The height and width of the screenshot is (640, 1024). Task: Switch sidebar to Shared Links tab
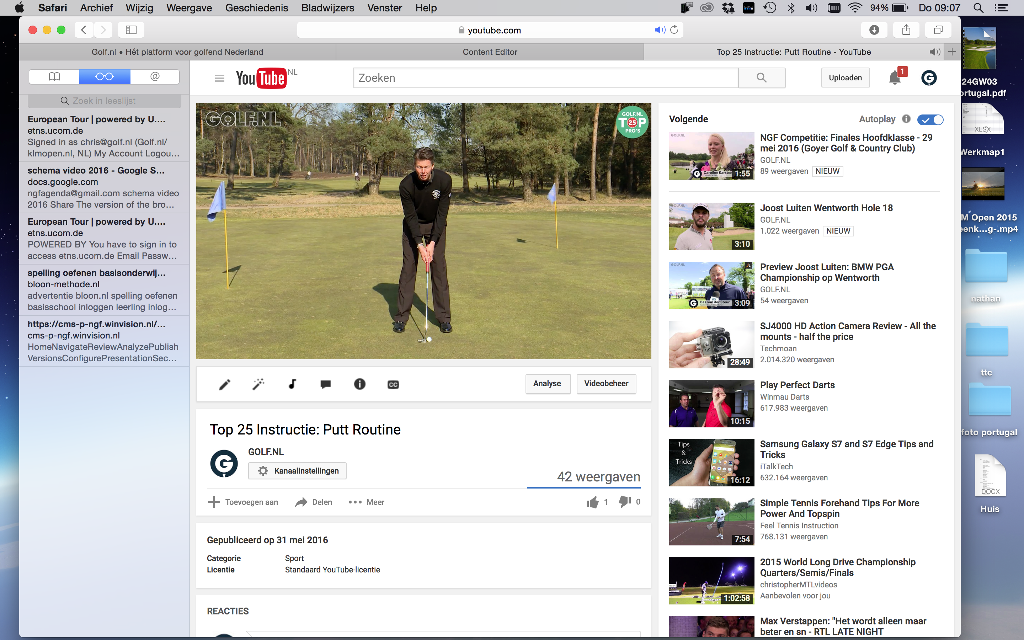coord(155,76)
